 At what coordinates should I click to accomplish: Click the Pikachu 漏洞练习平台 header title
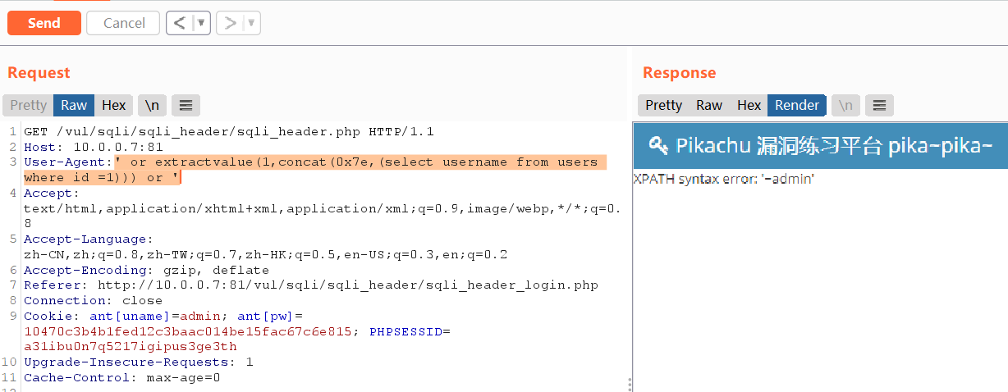point(834,146)
